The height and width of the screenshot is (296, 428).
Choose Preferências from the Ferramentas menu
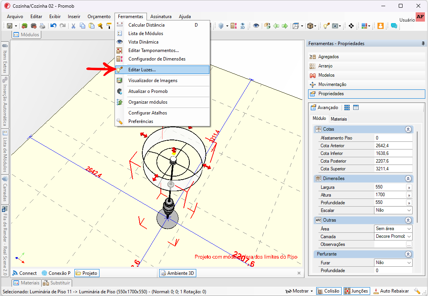[162, 121]
